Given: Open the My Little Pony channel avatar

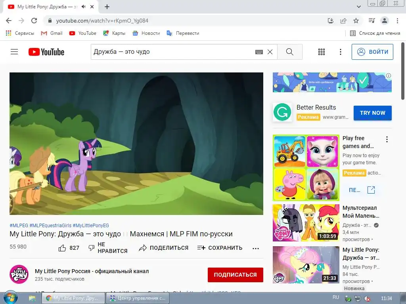Looking at the screenshot, I should (19, 274).
